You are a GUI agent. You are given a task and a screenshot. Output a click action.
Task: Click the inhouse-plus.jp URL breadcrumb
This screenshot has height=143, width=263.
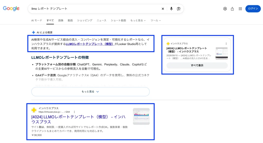[x=54, y=112]
